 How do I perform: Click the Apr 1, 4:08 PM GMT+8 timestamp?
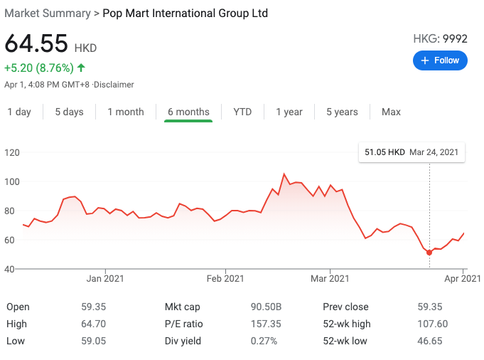tap(47, 85)
